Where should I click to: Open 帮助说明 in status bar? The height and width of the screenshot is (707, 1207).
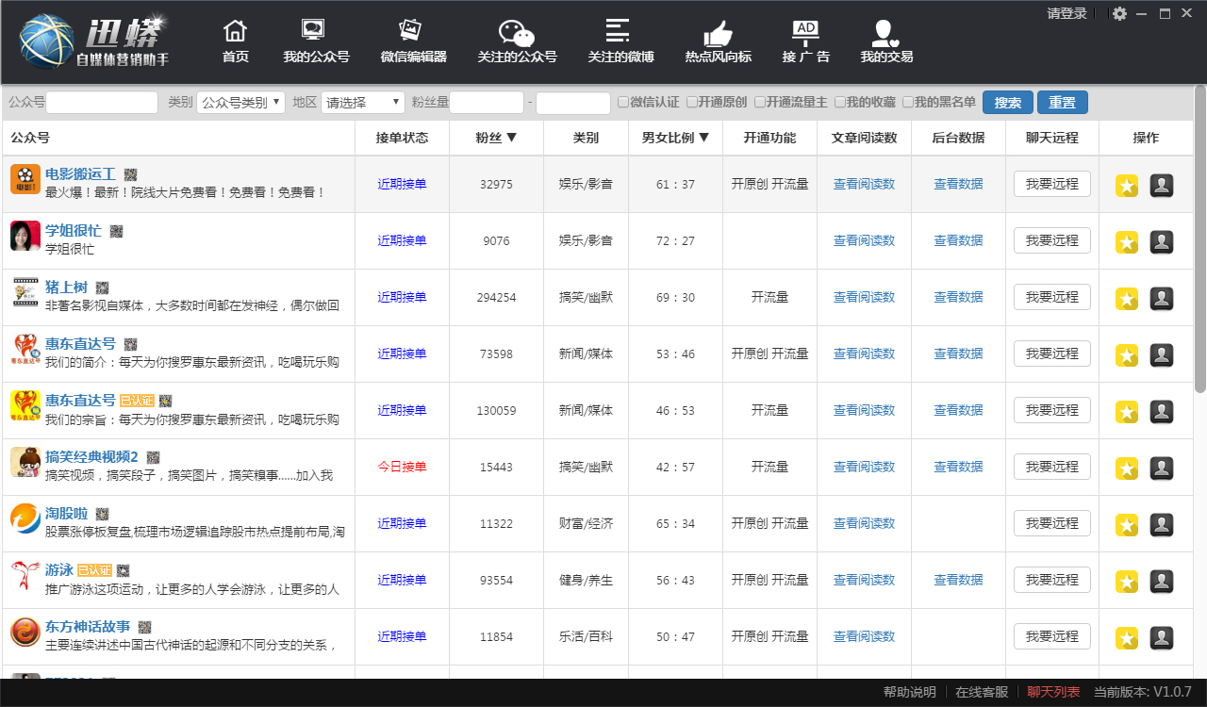coord(910,692)
